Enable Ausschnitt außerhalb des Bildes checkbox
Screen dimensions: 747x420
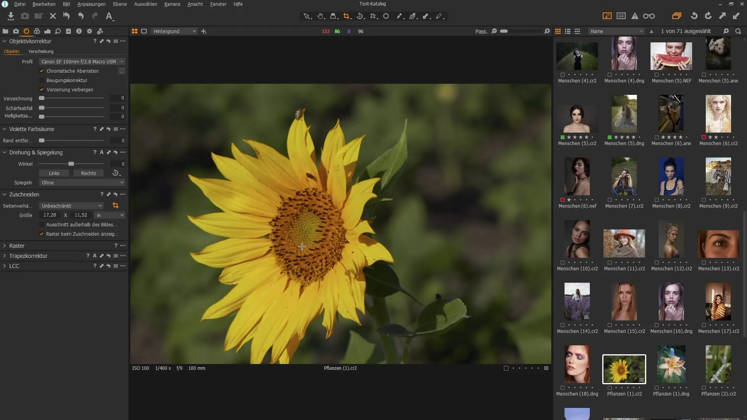pyautogui.click(x=42, y=224)
